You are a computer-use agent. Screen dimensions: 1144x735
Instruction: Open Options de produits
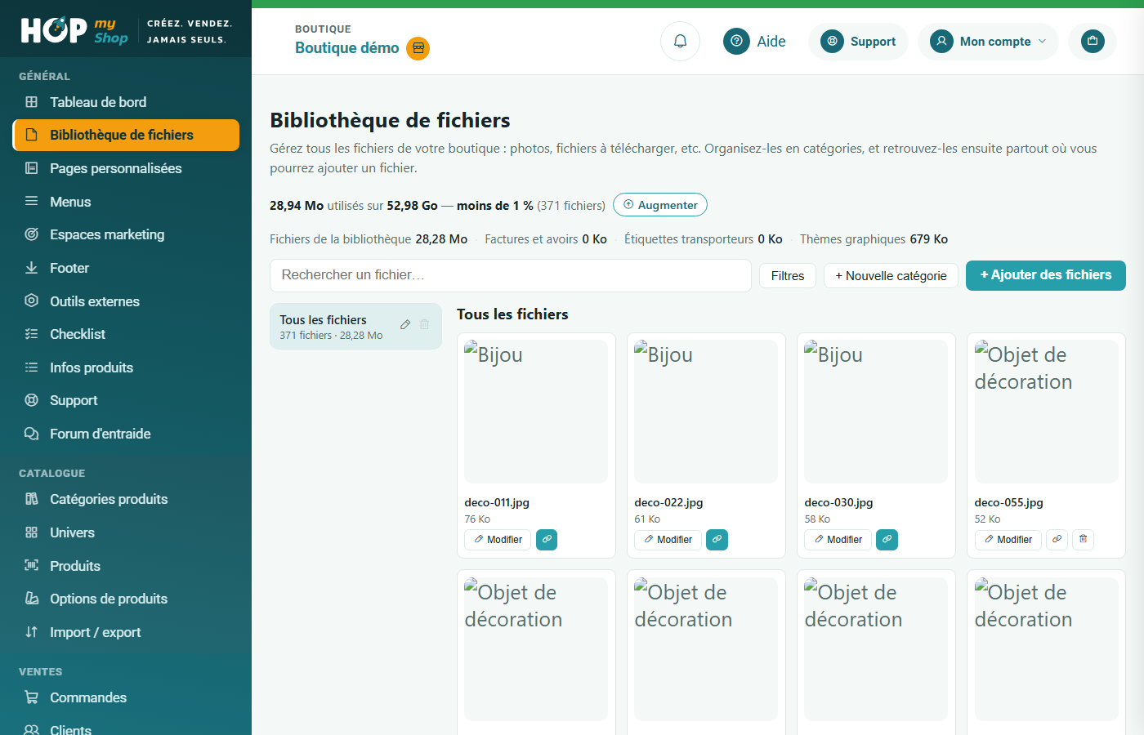click(x=126, y=599)
